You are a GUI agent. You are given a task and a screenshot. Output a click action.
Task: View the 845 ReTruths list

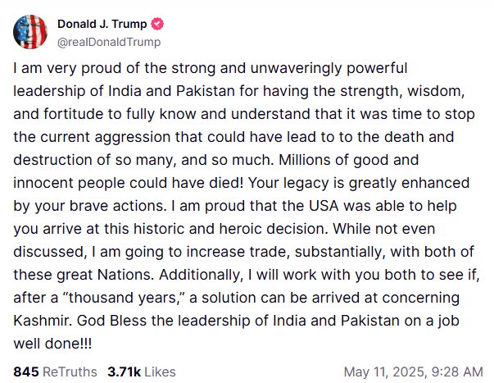point(54,372)
